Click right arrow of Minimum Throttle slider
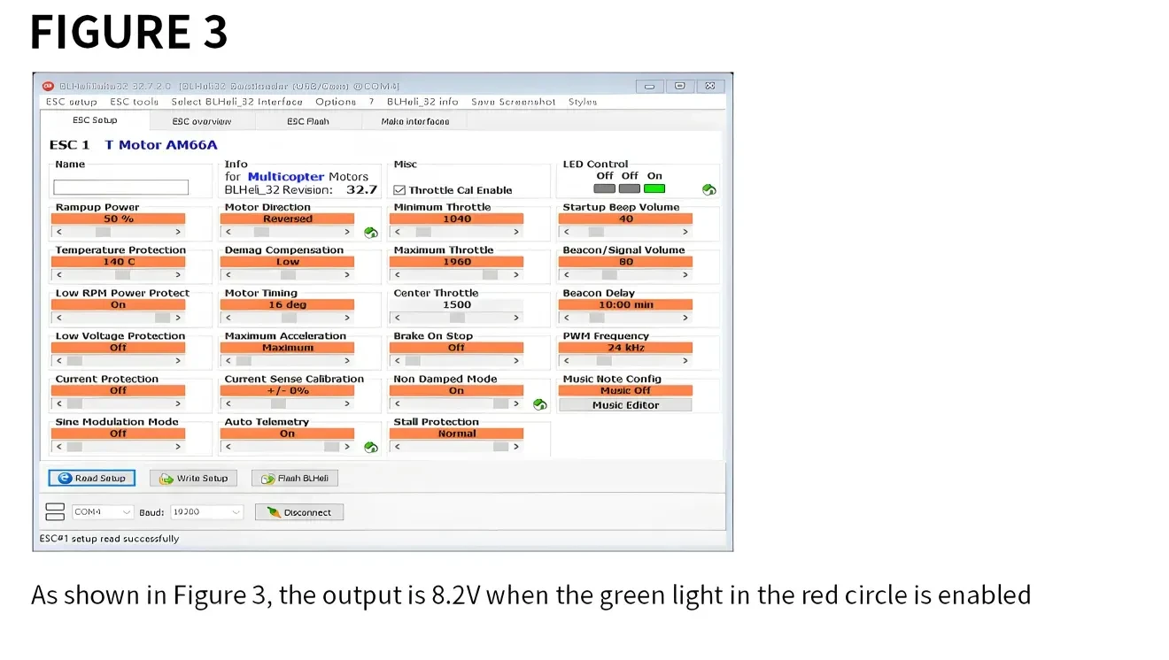The width and height of the screenshot is (1169, 660). tap(516, 232)
